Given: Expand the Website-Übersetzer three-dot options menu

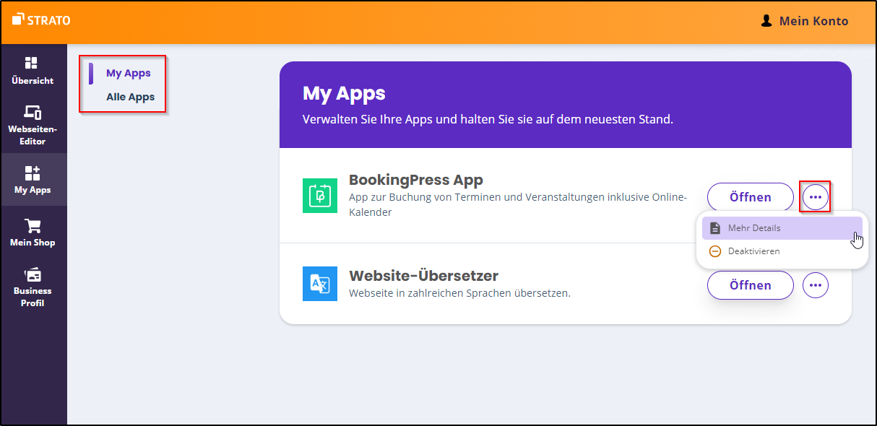Looking at the screenshot, I should click(816, 285).
